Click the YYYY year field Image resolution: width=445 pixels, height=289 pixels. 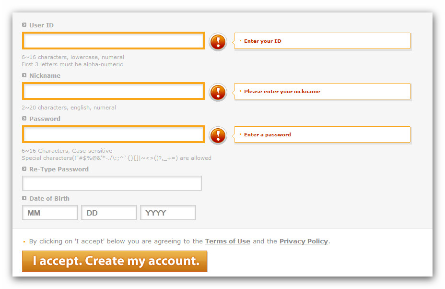[168, 213]
